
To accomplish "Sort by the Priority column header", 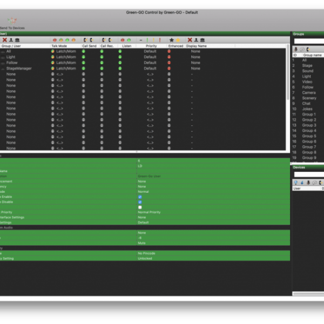I will pos(151,46).
